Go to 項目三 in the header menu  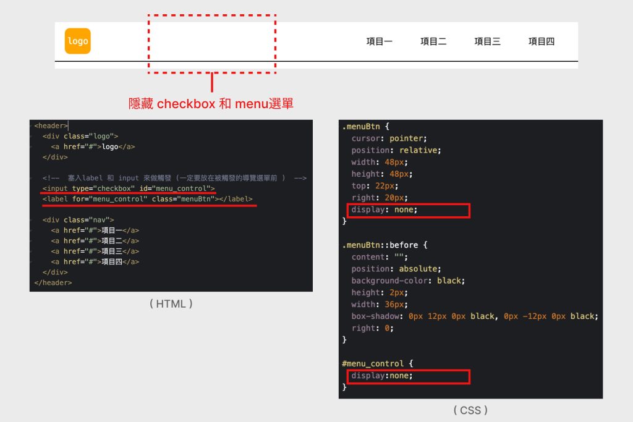(x=487, y=41)
